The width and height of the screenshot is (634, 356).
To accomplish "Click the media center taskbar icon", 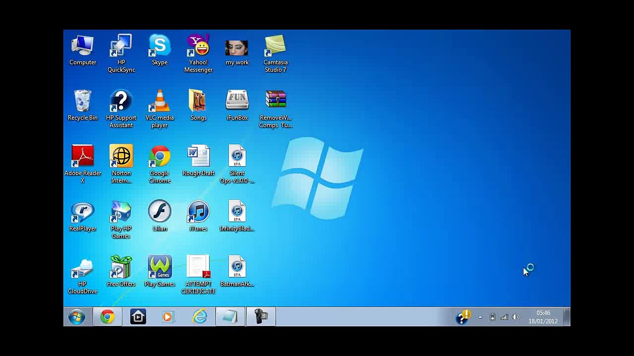I will [x=138, y=317].
